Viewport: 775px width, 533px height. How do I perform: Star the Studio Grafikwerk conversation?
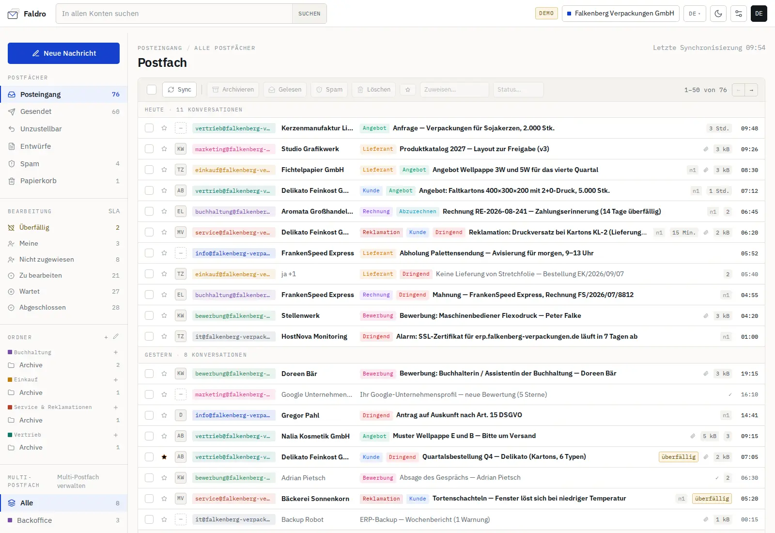pos(164,149)
